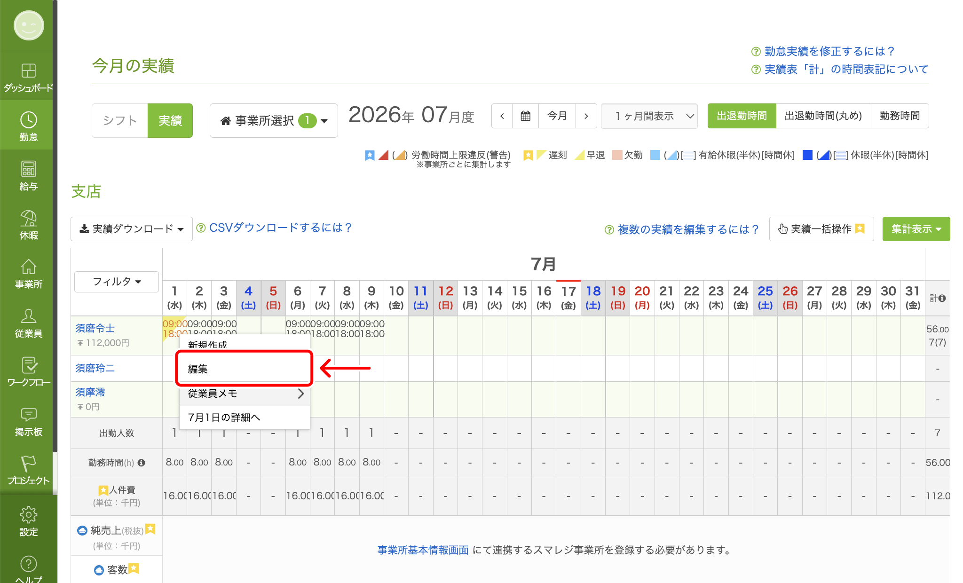The image size is (963, 583).
Task: Click 須磨令士's July 6 attendance cell
Action: [x=298, y=335]
